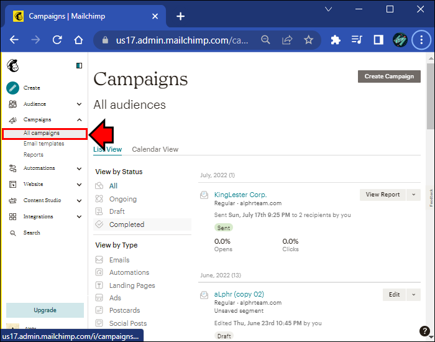Screen dimensions: 435x342
Task: Click the Mailchimp Freddie logo
Action: click(12, 65)
